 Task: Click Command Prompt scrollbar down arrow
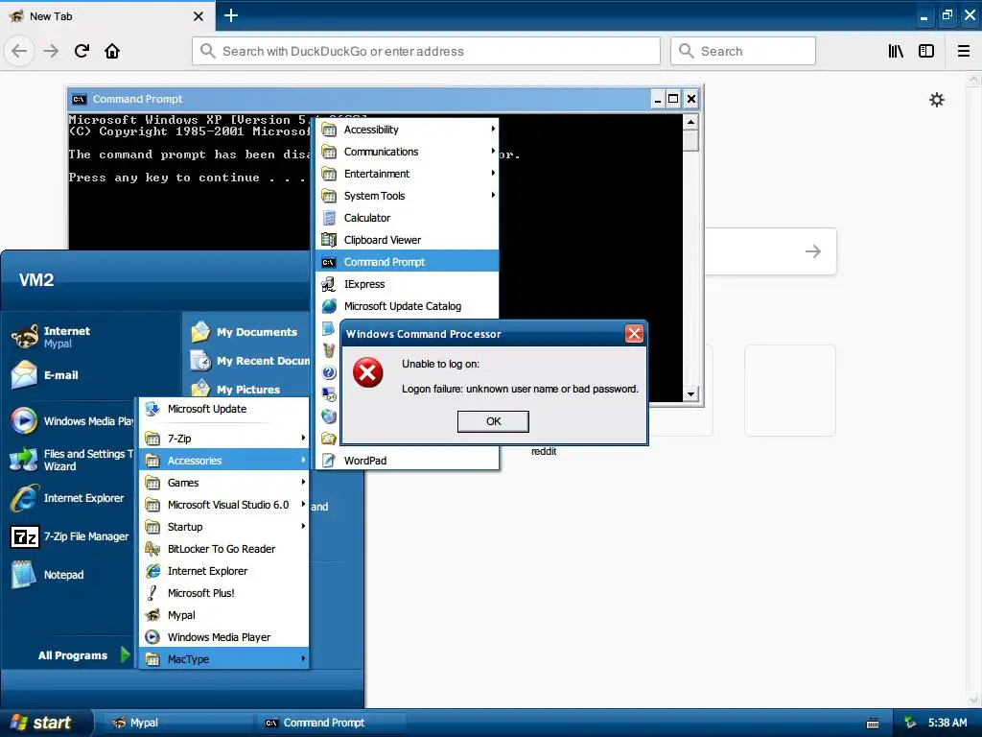pyautogui.click(x=690, y=394)
